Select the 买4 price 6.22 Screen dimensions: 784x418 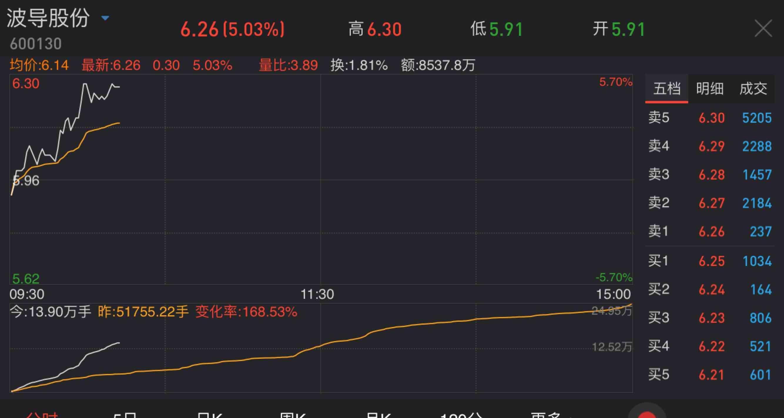pos(712,346)
